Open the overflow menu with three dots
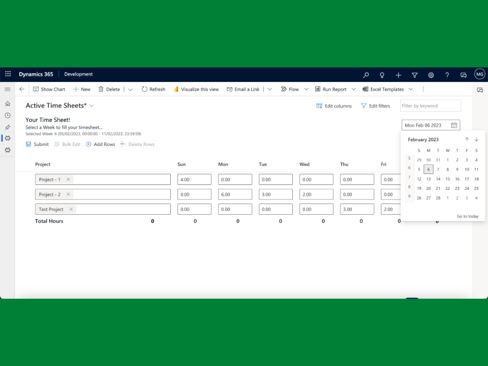The image size is (488, 366). (x=423, y=89)
